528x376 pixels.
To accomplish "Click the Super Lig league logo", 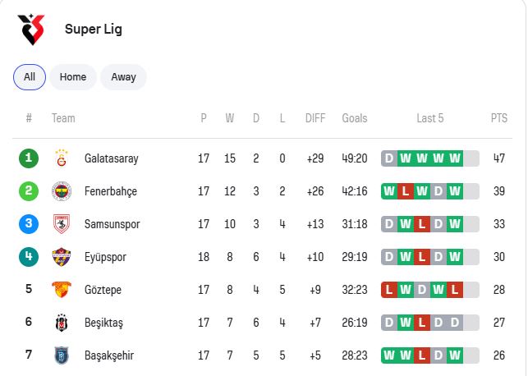I will pyautogui.click(x=31, y=30).
